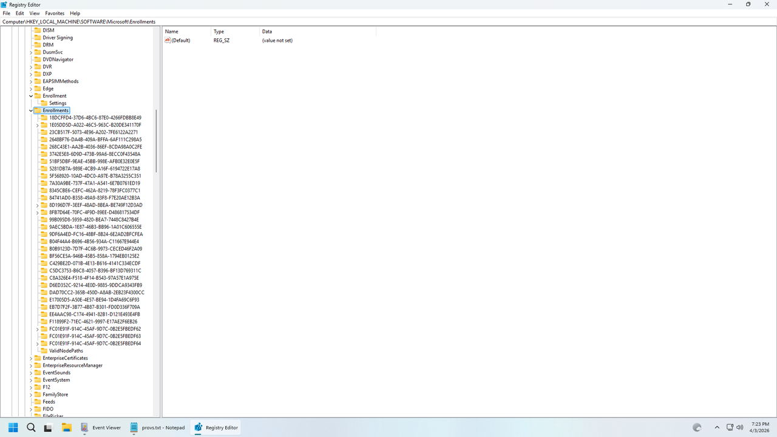Click the Registry Editor taskbar button
The height and width of the screenshot is (437, 777).
pyautogui.click(x=217, y=427)
